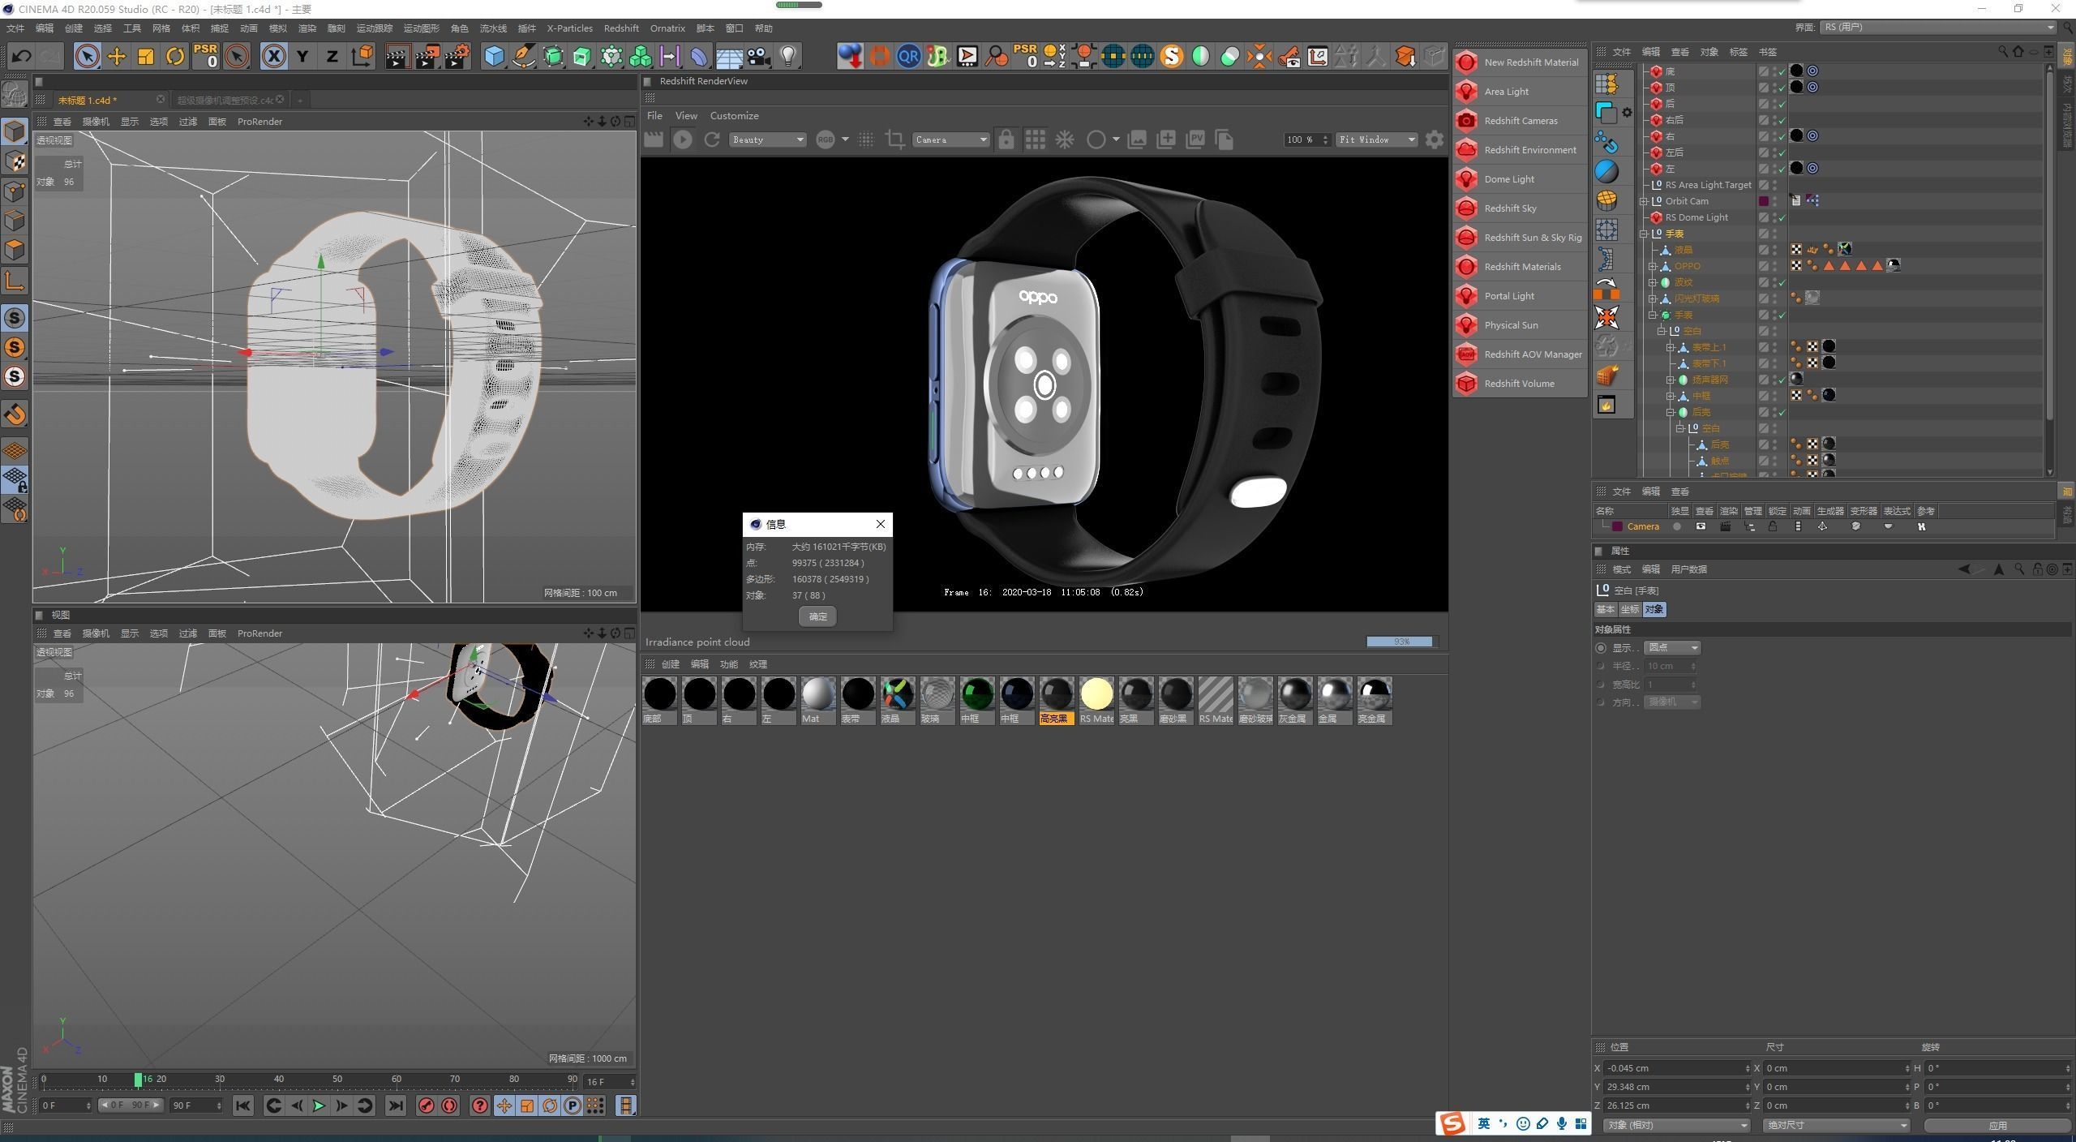Start render in Redshift RenderView
The width and height of the screenshot is (2076, 1142).
point(683,140)
